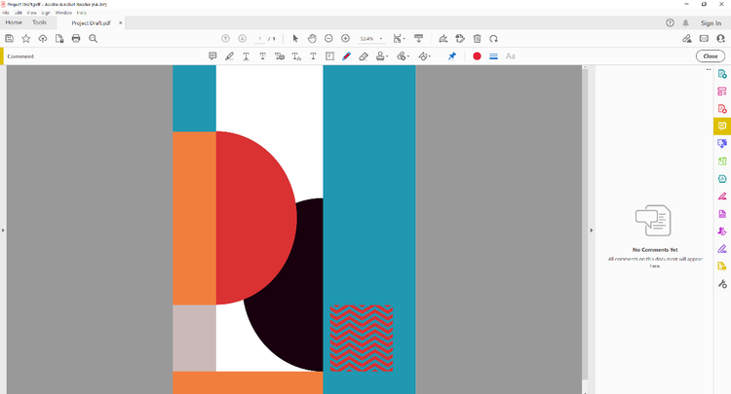Open the View menu
The image size is (731, 394).
click(x=32, y=13)
